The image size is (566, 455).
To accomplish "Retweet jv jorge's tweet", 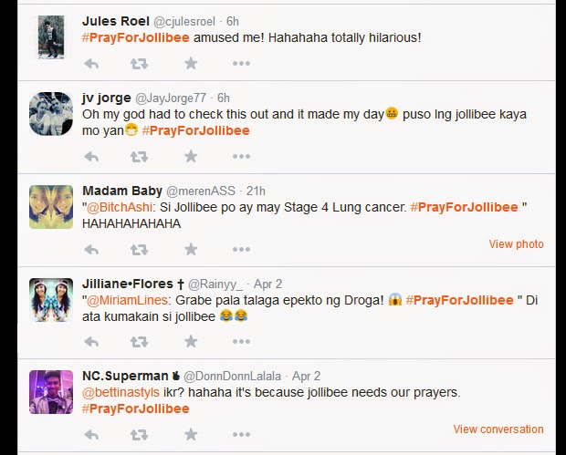I will click(139, 157).
